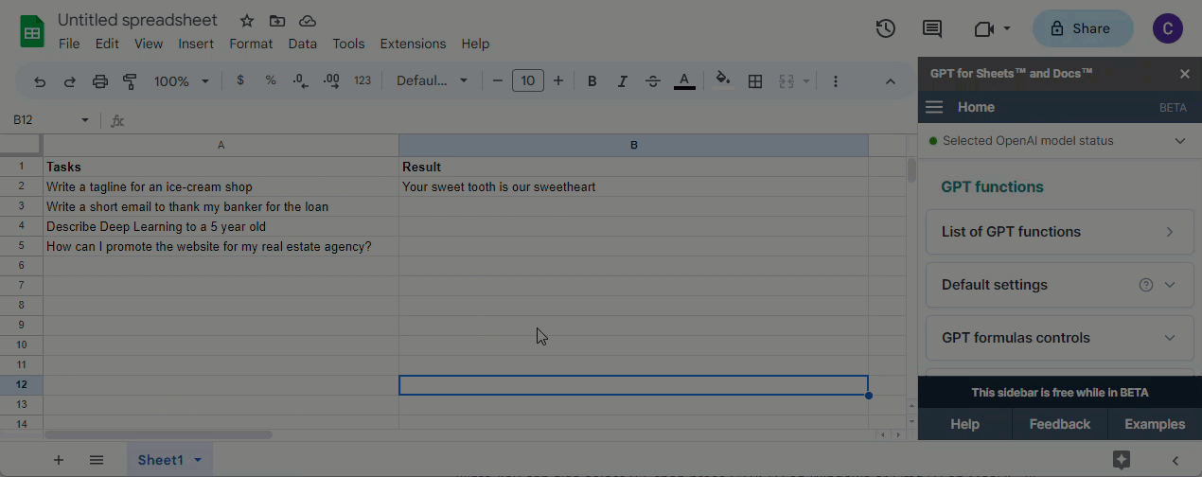
Task: Toggle strikethrough formatting
Action: pos(653,81)
